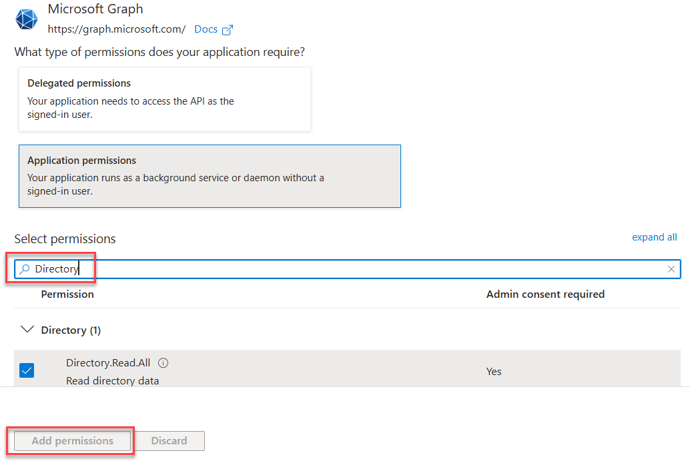This screenshot has height=461, width=690.
Task: Click the Directory (1) group label
Action: pyautogui.click(x=71, y=330)
